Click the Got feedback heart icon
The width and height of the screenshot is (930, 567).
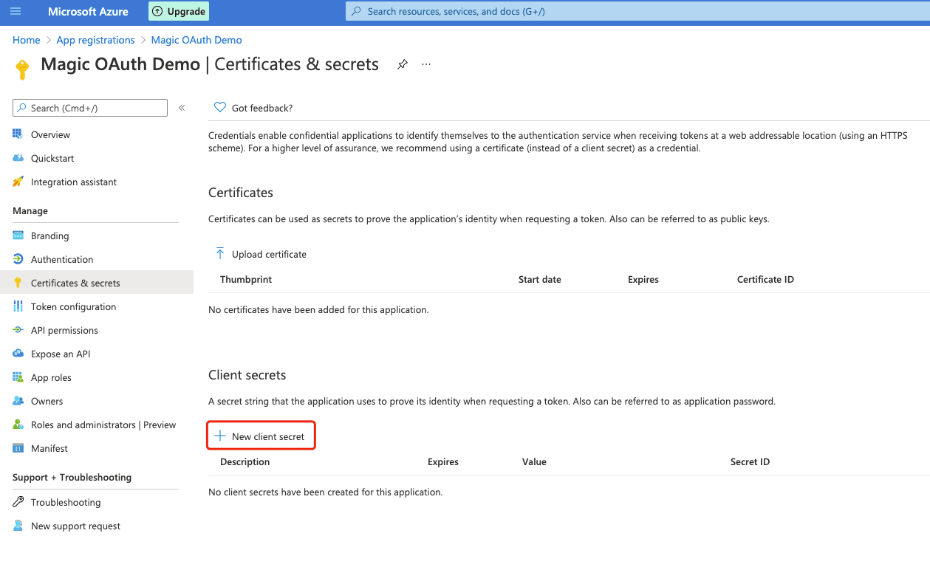[x=219, y=108]
